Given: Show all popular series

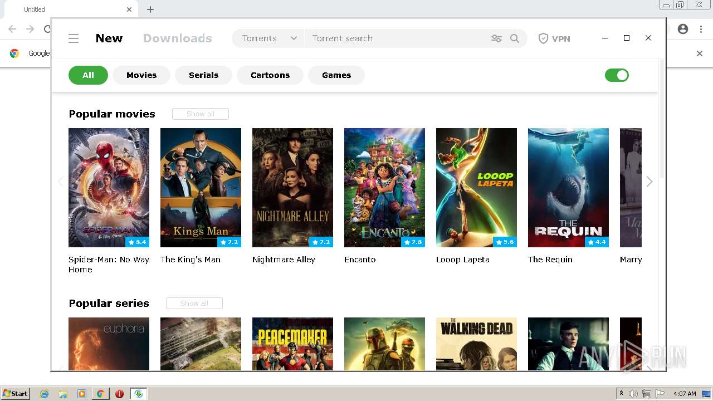Looking at the screenshot, I should point(194,303).
